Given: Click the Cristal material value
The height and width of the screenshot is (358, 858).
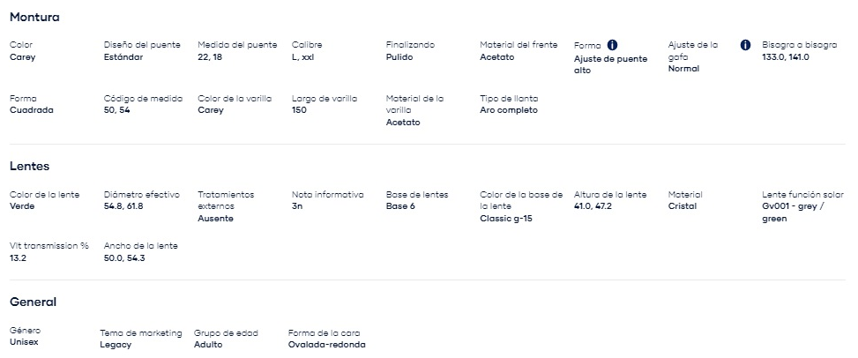Looking at the screenshot, I should pos(683,206).
